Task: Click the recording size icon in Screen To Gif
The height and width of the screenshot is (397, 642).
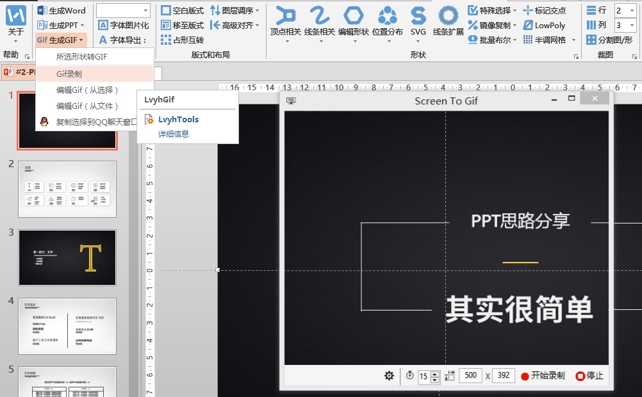Action: [x=450, y=376]
